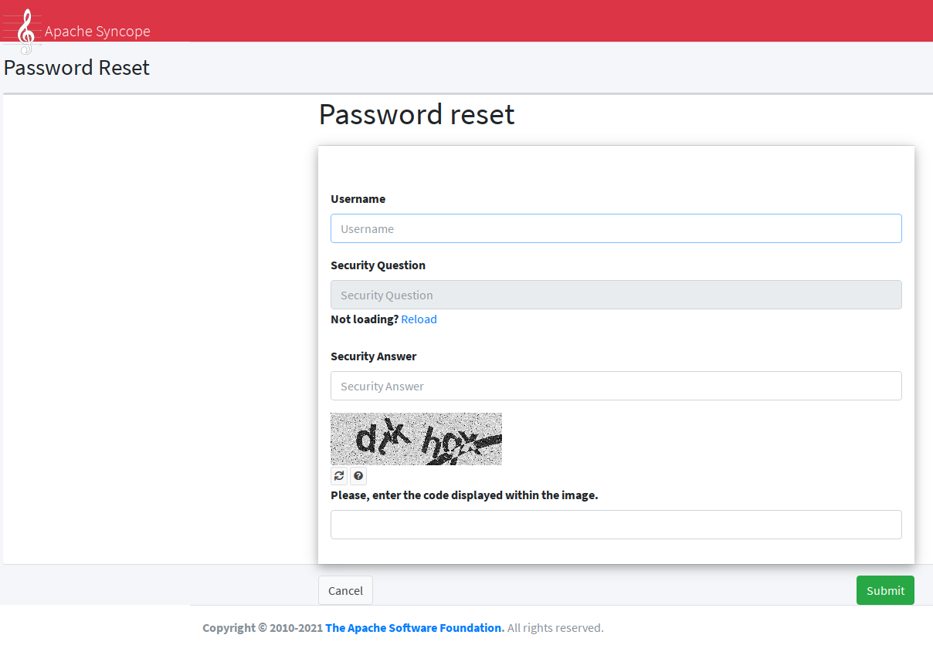Click the Username label above the field
933x645 pixels.
pos(358,198)
